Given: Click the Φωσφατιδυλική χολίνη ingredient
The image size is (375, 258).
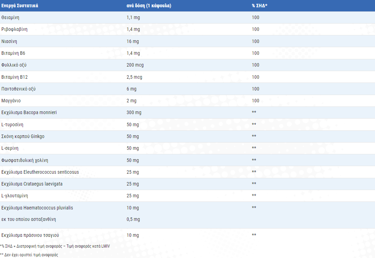Looking at the screenshot, I should [x=25, y=160].
